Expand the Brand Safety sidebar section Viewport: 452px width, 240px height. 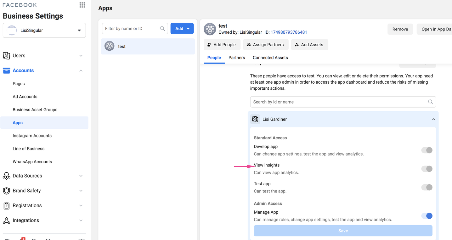pyautogui.click(x=44, y=191)
